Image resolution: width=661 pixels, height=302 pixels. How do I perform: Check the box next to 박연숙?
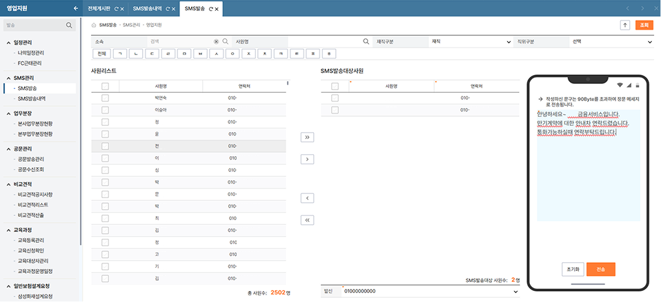(105, 98)
